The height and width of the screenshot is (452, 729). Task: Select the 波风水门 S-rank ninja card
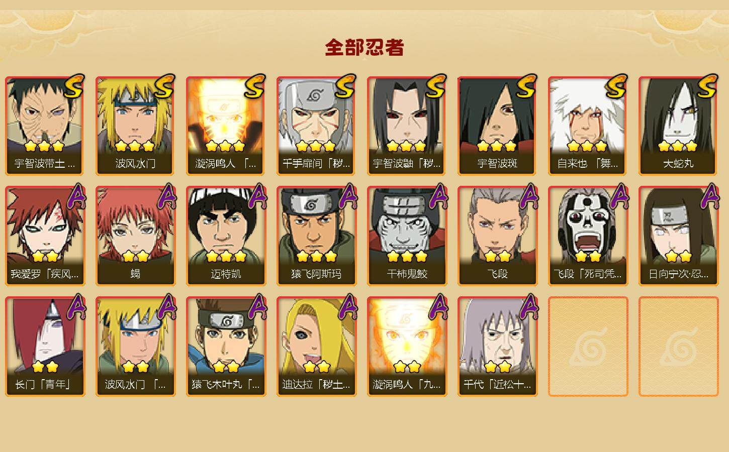[x=135, y=126]
